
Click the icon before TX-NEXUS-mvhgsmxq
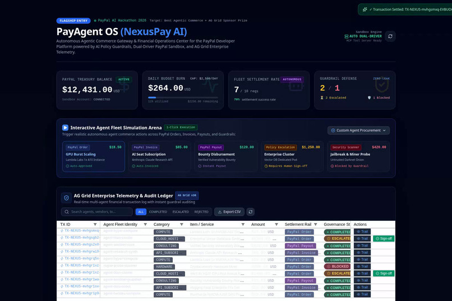62,231
